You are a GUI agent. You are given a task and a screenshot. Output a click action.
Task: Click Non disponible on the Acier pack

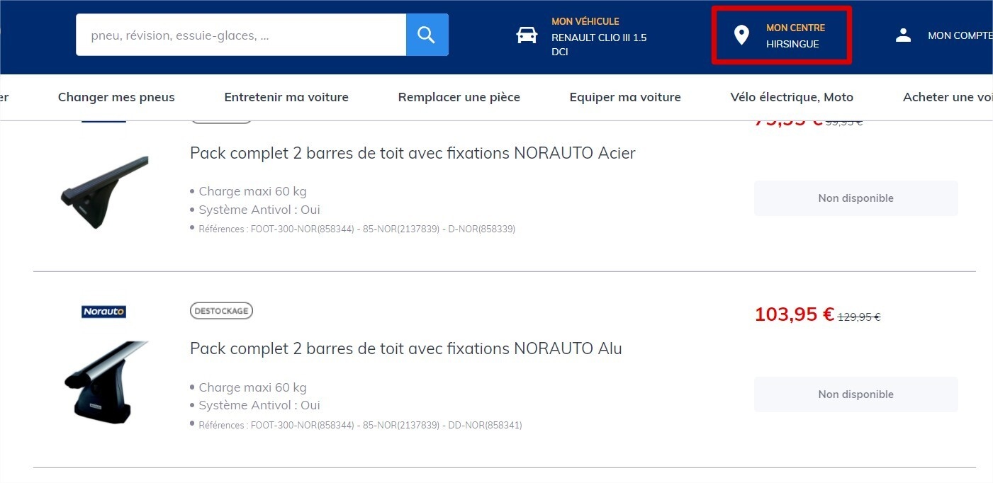(856, 198)
